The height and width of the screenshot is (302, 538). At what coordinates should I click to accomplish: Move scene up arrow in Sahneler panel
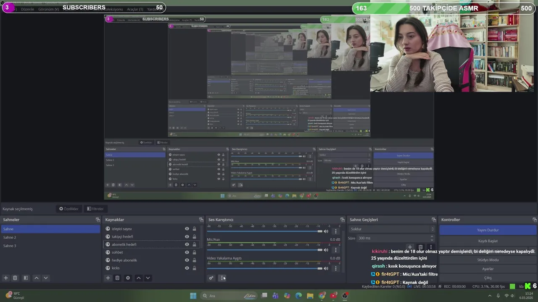tap(37, 278)
